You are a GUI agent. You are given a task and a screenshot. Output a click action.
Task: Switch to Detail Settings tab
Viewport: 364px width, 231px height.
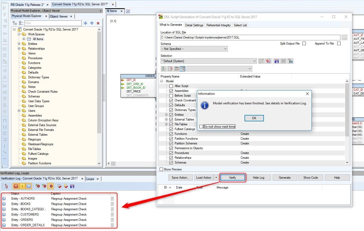(194, 25)
